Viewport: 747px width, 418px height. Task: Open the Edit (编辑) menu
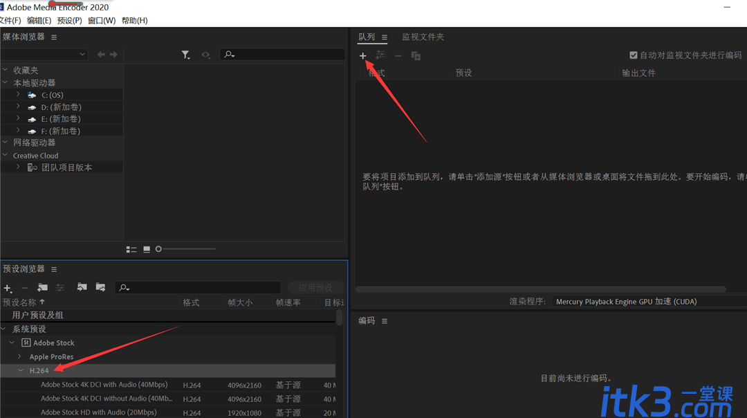pyautogui.click(x=39, y=21)
